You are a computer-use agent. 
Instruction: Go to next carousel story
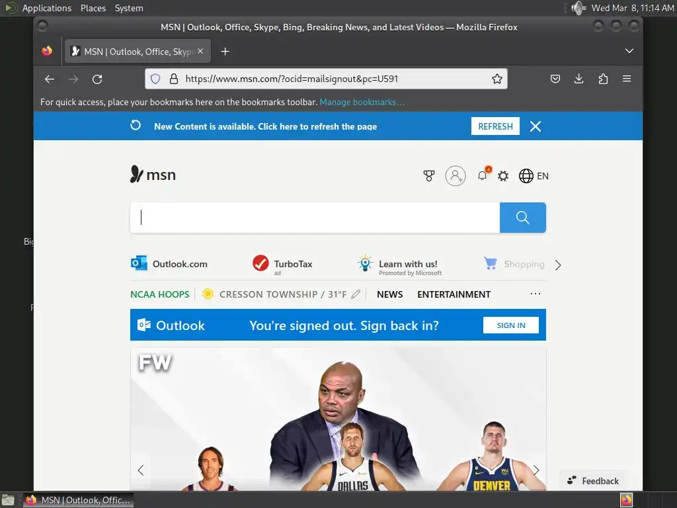click(536, 470)
